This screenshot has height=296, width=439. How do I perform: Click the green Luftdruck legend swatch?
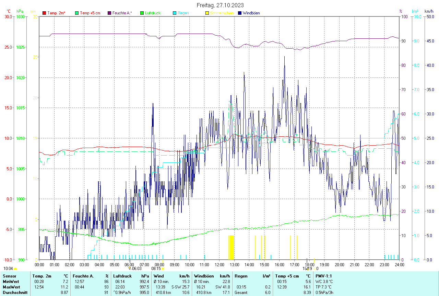coord(142,13)
